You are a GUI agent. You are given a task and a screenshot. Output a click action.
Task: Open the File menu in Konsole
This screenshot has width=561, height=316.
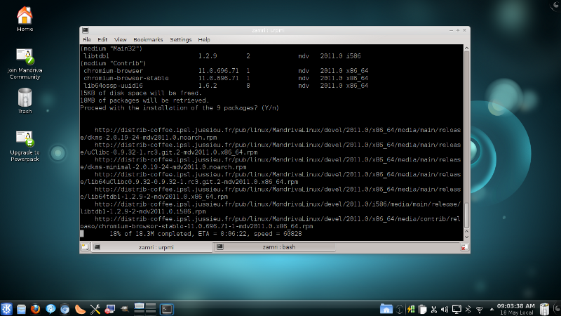point(87,40)
